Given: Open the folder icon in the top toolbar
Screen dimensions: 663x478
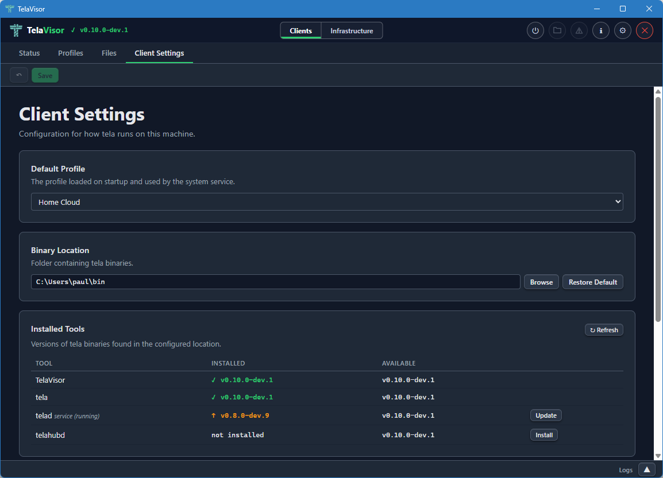Looking at the screenshot, I should coord(557,30).
